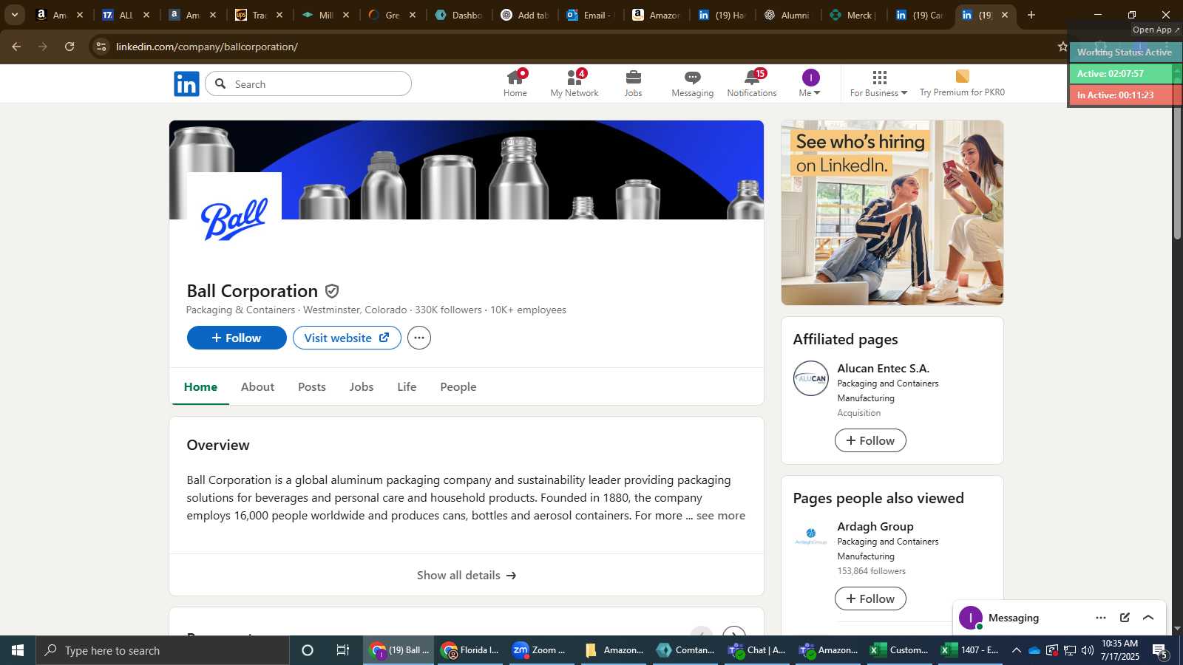Compose new message icon in Messaging
This screenshot has height=665, width=1183.
click(x=1125, y=618)
